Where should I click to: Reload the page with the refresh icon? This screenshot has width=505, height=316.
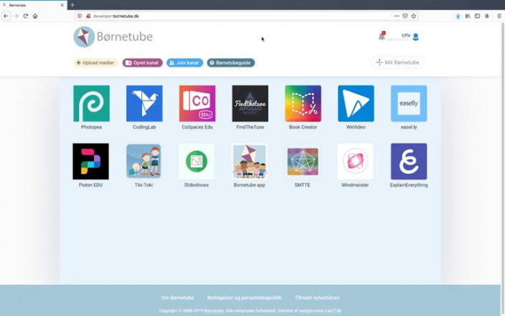pos(25,16)
